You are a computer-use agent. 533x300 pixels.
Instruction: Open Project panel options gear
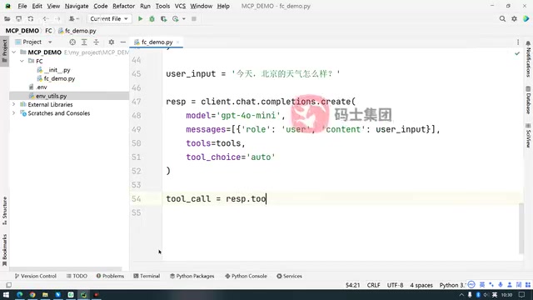point(111,42)
